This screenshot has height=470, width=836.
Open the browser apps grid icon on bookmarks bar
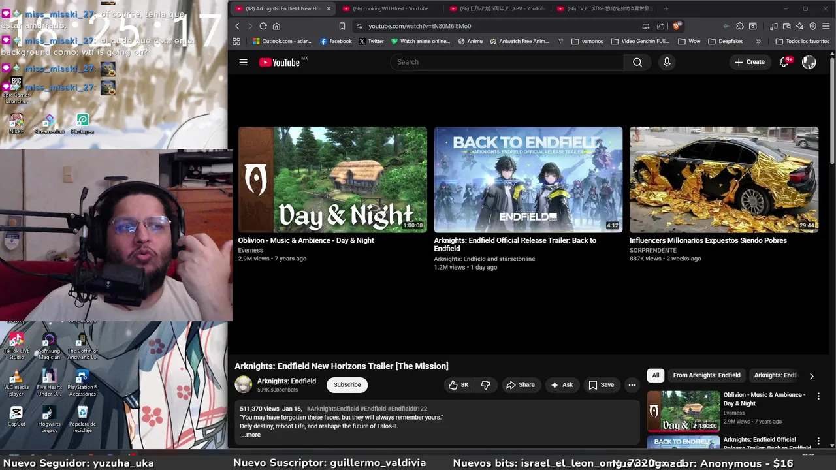coord(236,41)
